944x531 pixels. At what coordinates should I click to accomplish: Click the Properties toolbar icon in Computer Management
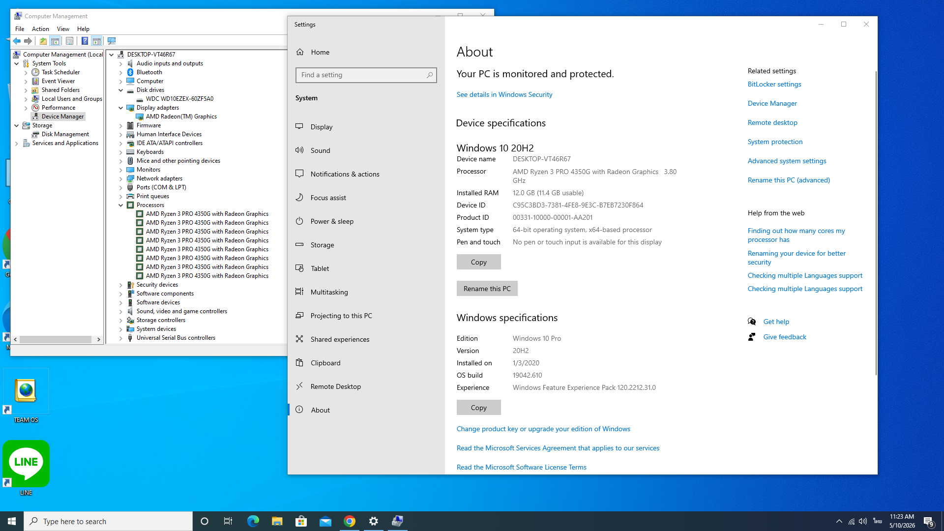click(69, 41)
